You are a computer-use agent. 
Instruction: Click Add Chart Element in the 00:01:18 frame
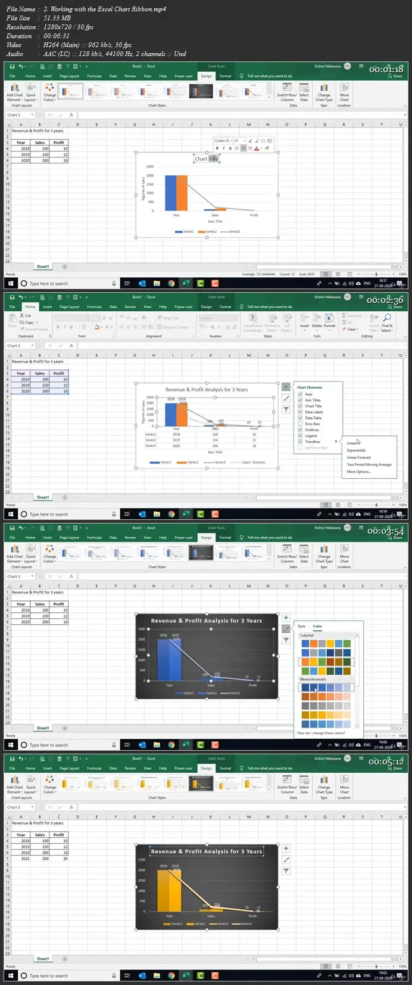14,92
